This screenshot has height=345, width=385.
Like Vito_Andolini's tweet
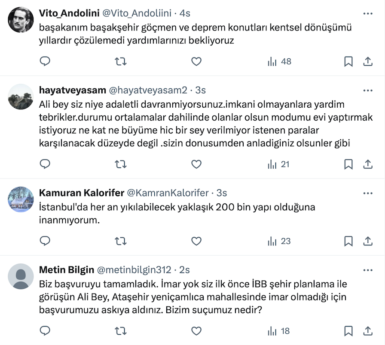coord(196,62)
